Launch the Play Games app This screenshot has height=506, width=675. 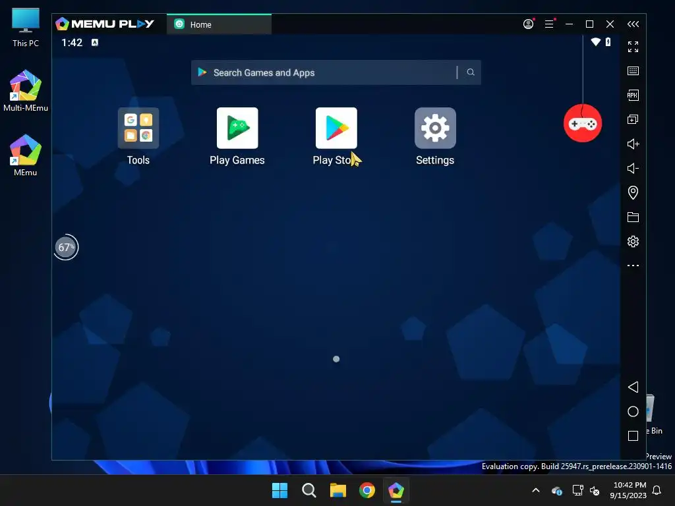pyautogui.click(x=237, y=128)
